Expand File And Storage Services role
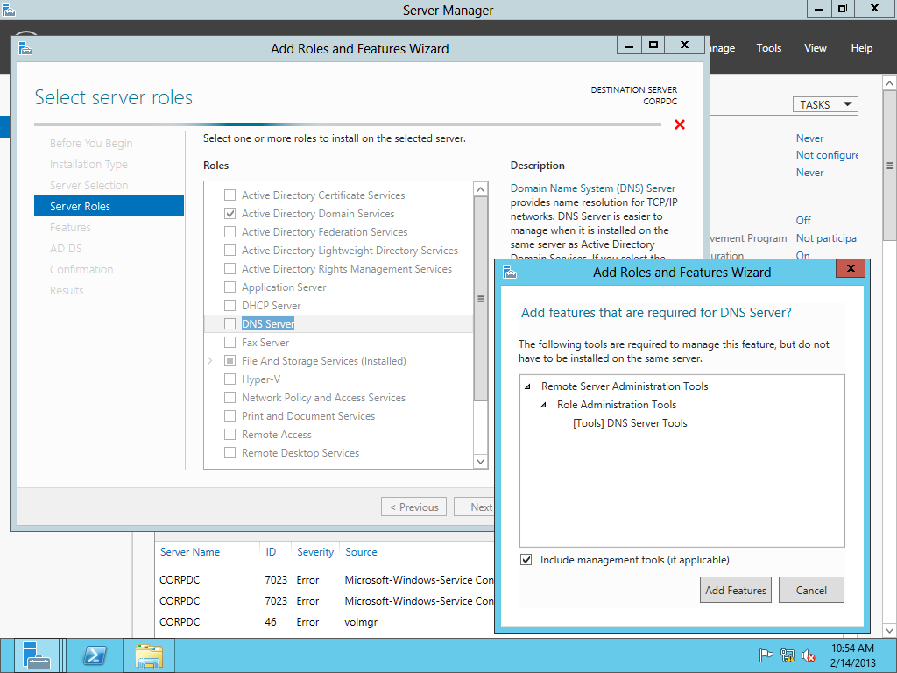Image resolution: width=897 pixels, height=673 pixels. (210, 361)
